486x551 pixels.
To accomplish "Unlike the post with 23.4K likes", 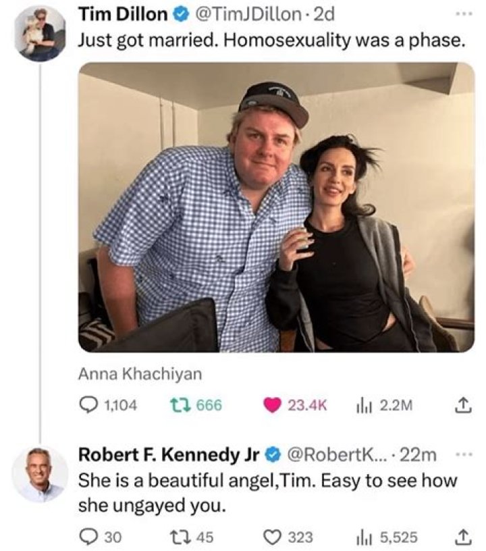I will [x=275, y=405].
